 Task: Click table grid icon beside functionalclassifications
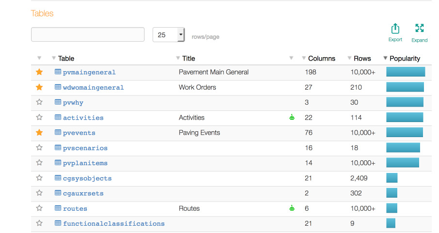(x=58, y=223)
